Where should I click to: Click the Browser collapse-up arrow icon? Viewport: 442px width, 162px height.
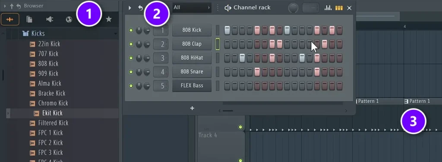(12, 6)
